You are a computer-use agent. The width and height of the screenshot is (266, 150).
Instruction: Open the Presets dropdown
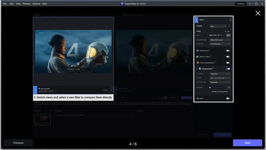[218, 26]
